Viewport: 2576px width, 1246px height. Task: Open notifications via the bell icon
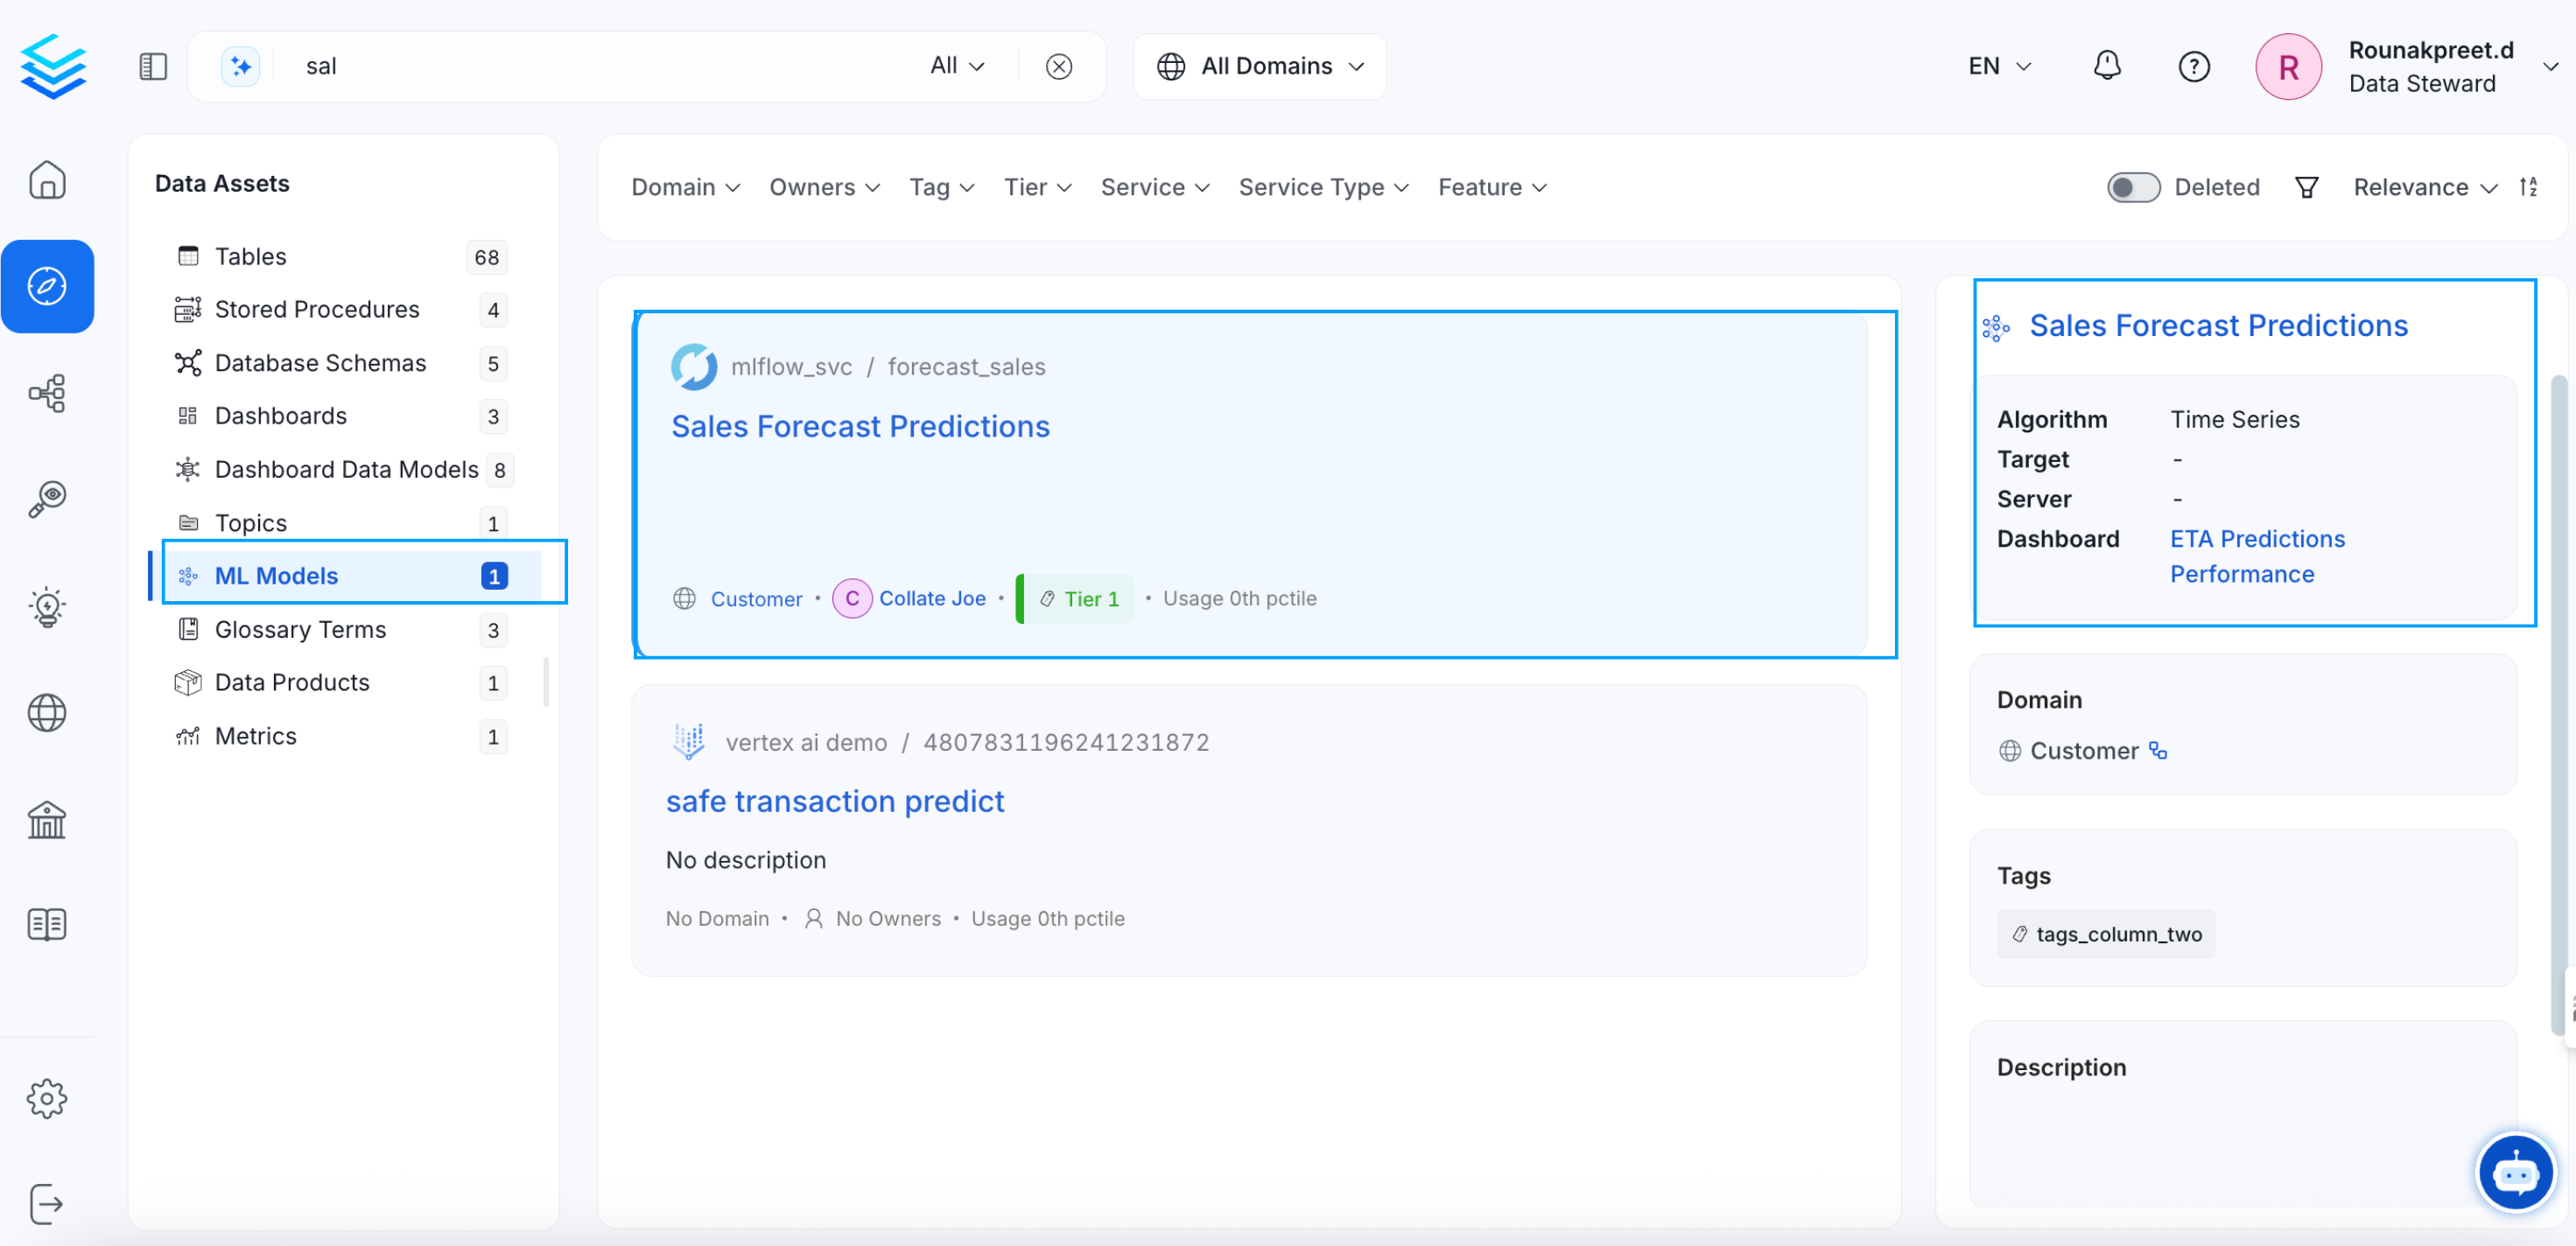click(2107, 66)
